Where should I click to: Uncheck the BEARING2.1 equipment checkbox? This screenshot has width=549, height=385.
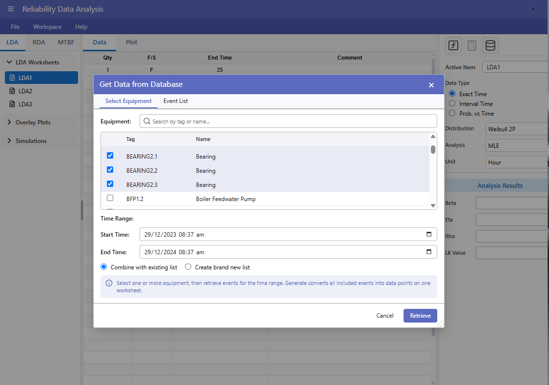pos(110,155)
